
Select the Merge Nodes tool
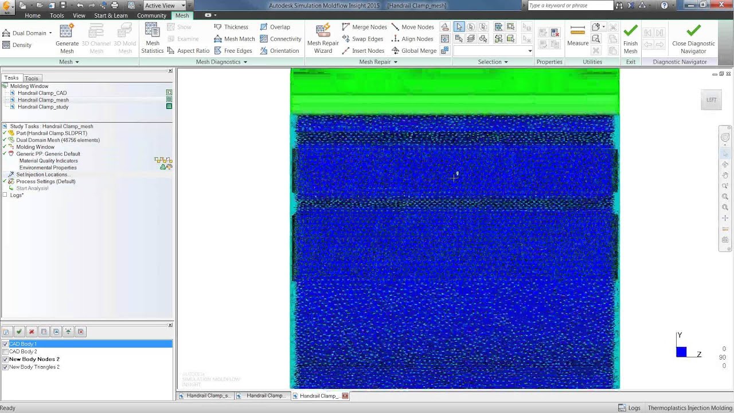coord(364,27)
